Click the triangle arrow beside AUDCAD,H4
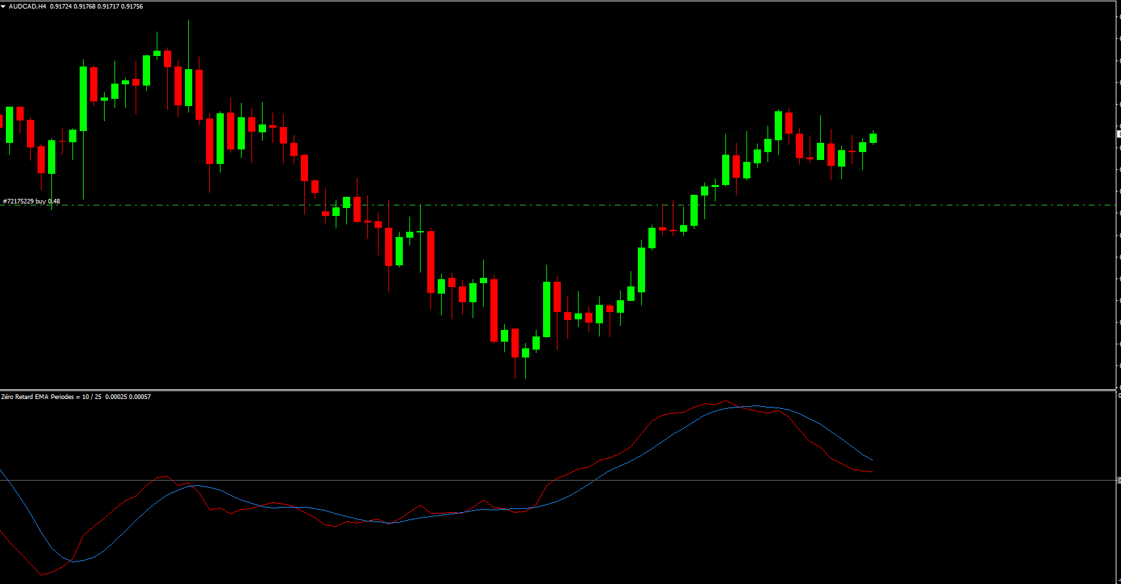This screenshot has height=584, width=1121. coord(3,7)
